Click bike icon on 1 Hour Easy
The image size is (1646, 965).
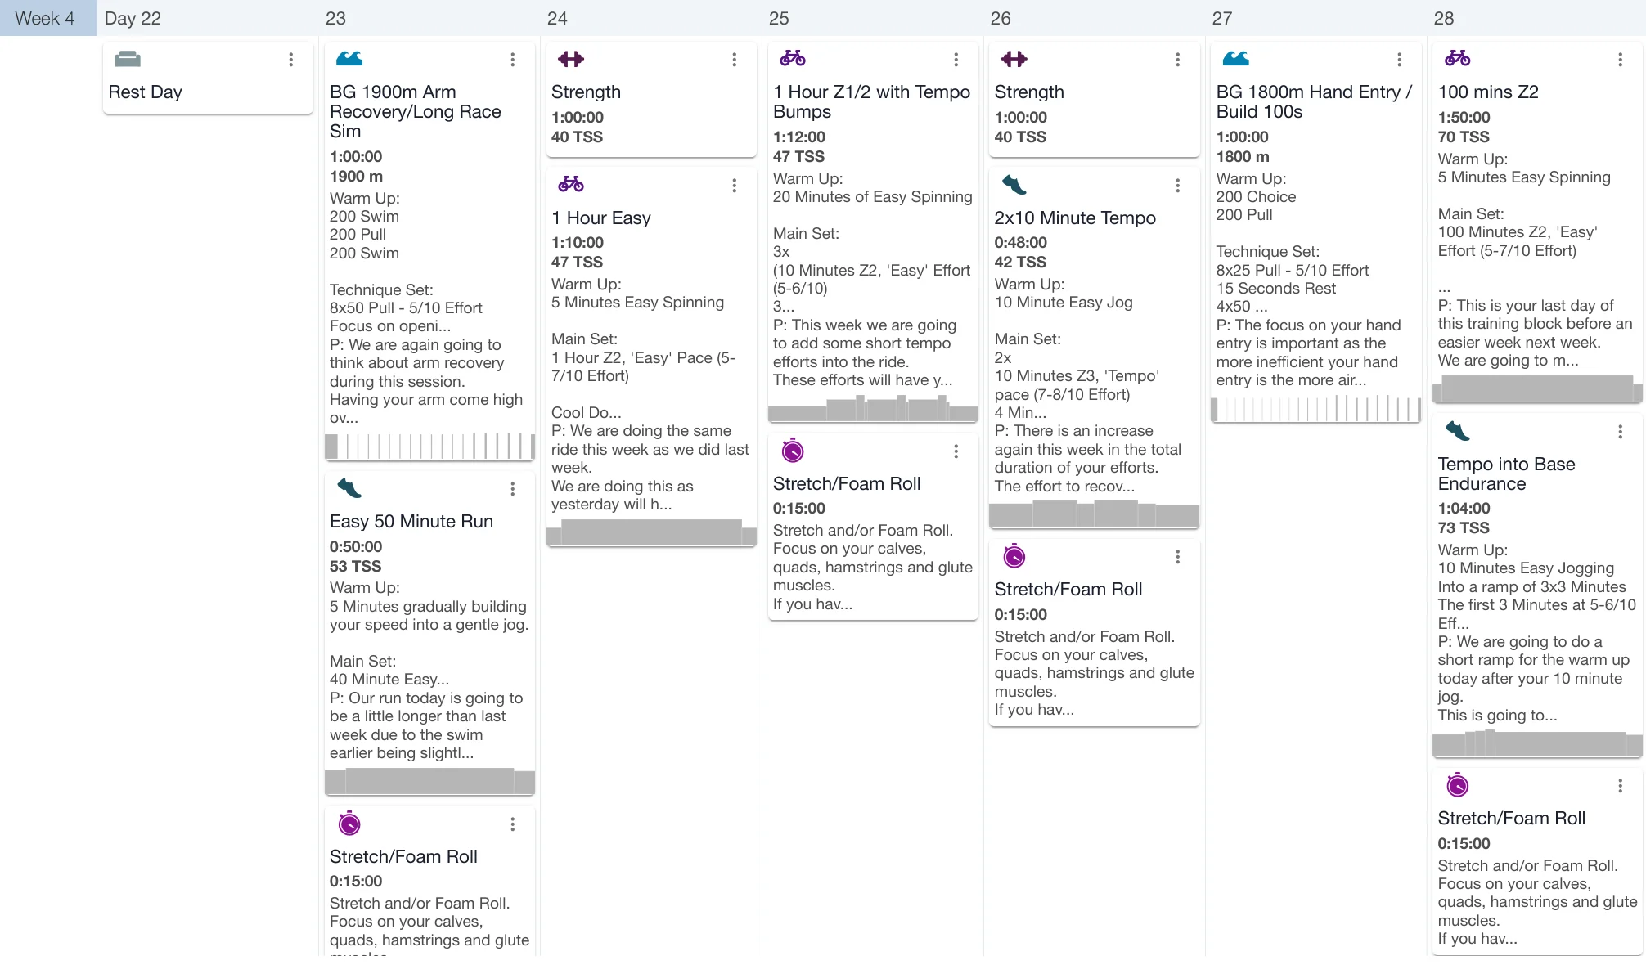571,184
